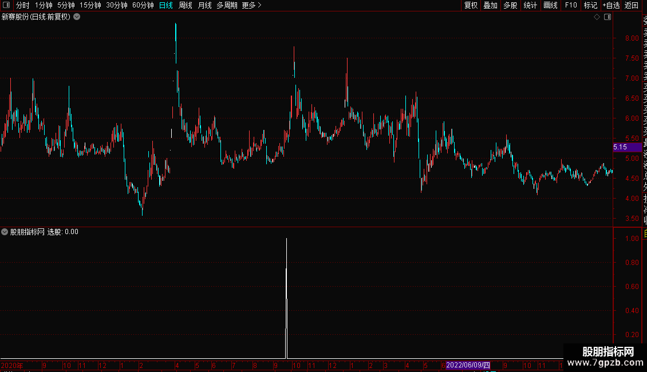Click the 2022/06/09/四 date marker

pos(468,365)
